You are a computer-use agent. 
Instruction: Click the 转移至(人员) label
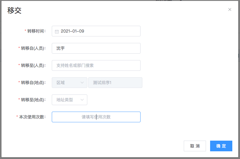(x=33, y=65)
